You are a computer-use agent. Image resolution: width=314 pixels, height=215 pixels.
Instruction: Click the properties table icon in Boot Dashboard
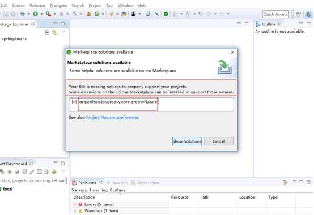click(39, 171)
